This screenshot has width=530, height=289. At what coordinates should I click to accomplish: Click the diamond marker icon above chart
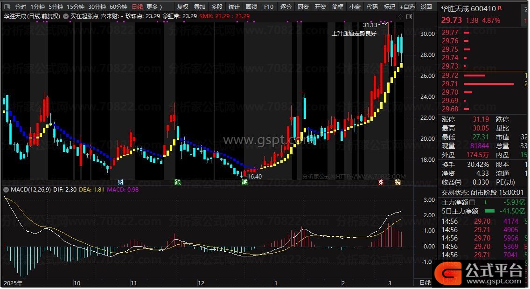(400, 16)
